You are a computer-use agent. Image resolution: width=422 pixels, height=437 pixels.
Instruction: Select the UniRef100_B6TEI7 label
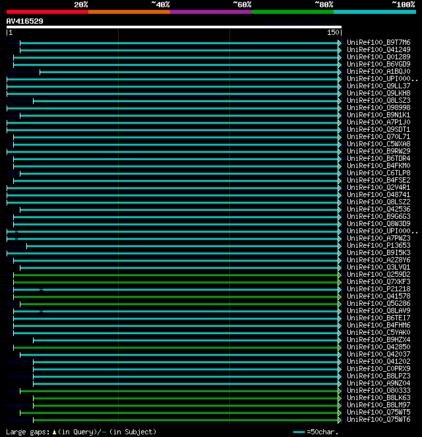(x=378, y=318)
